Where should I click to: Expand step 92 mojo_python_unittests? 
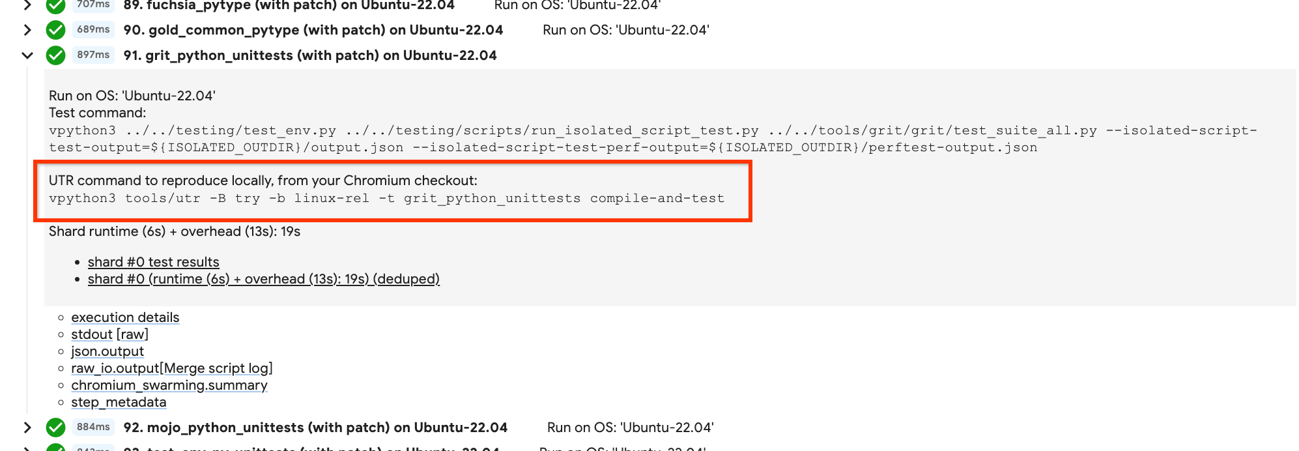click(27, 428)
